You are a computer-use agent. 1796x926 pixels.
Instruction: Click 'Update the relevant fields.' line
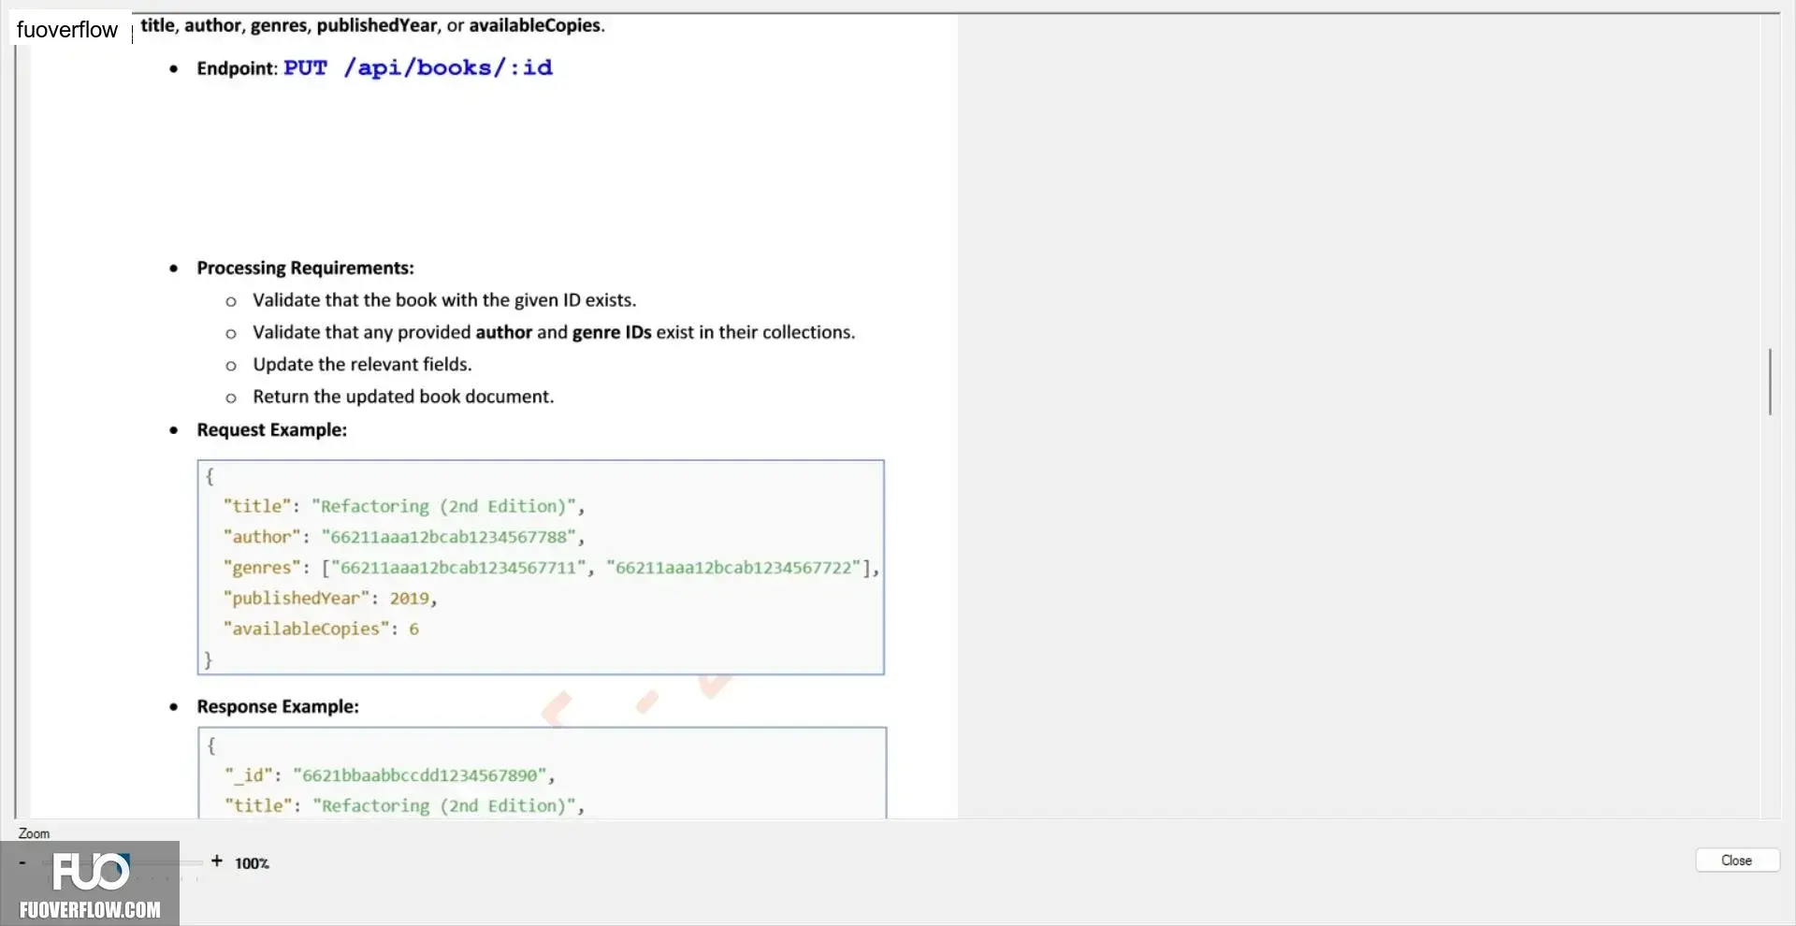(x=362, y=365)
